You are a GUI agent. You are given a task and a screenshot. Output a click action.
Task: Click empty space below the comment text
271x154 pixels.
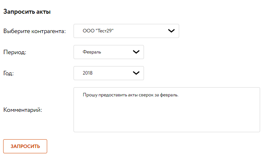pyautogui.click(x=167, y=116)
